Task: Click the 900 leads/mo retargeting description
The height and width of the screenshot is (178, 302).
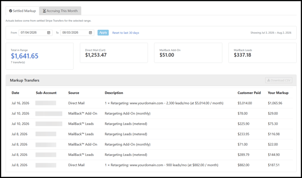Action: coord(162,165)
